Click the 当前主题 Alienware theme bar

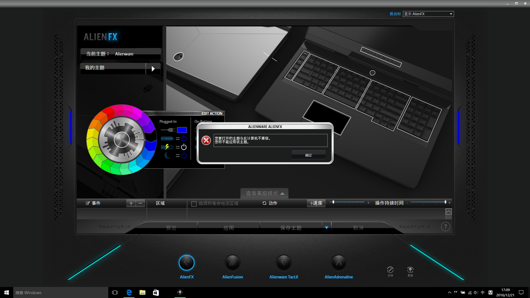click(x=121, y=54)
